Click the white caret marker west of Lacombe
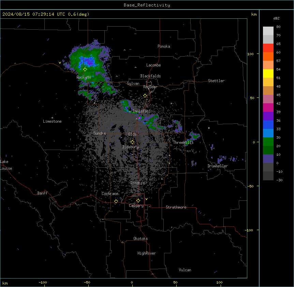294x287 pixels. tap(135, 67)
